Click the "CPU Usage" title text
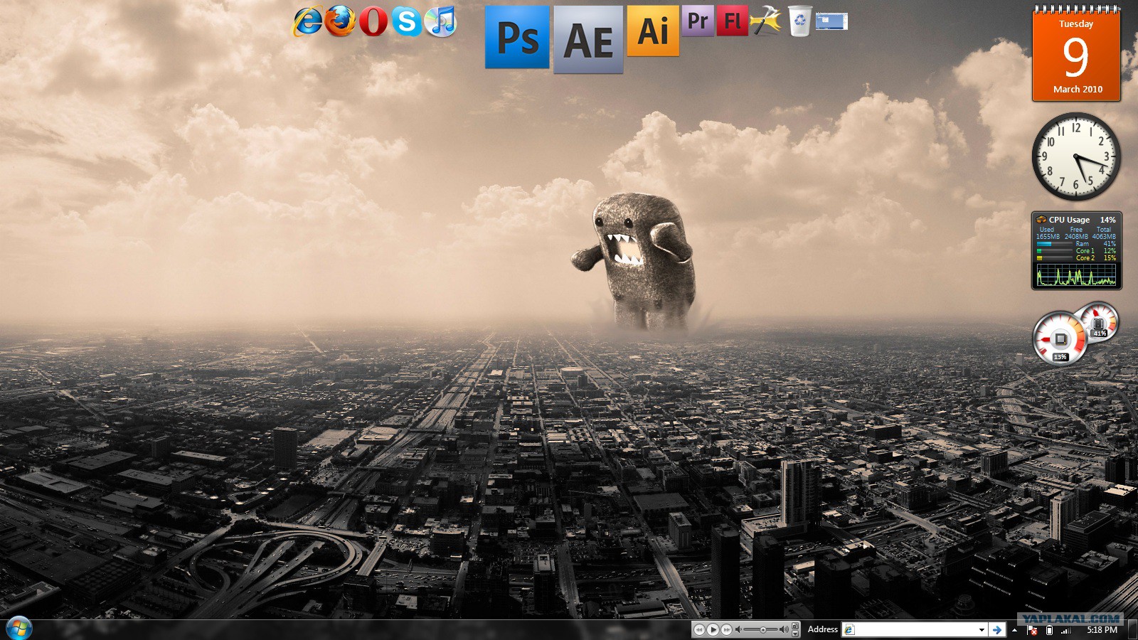Viewport: 1138px width, 640px height. (x=1069, y=220)
